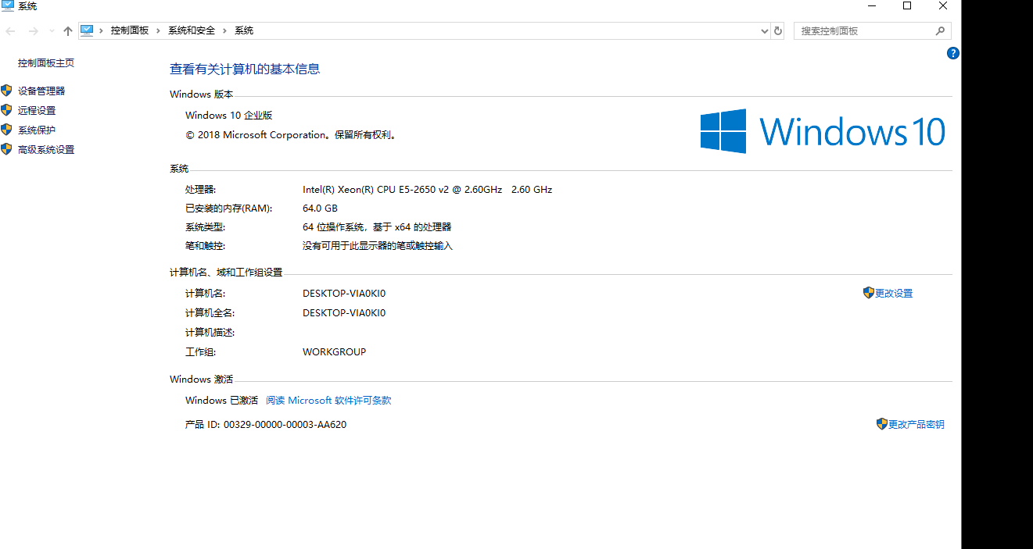Open 高级系统设置 from the sidebar
Viewport: 1033px width, 549px height.
pyautogui.click(x=46, y=150)
